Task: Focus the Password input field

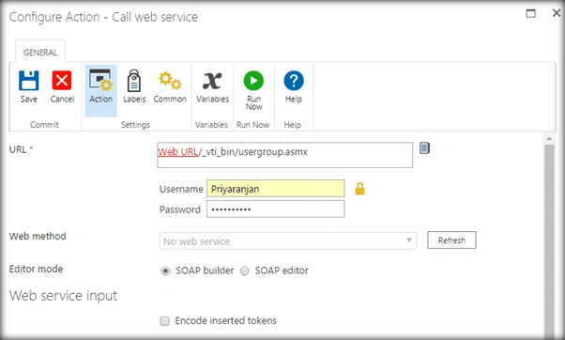Action: (275, 209)
